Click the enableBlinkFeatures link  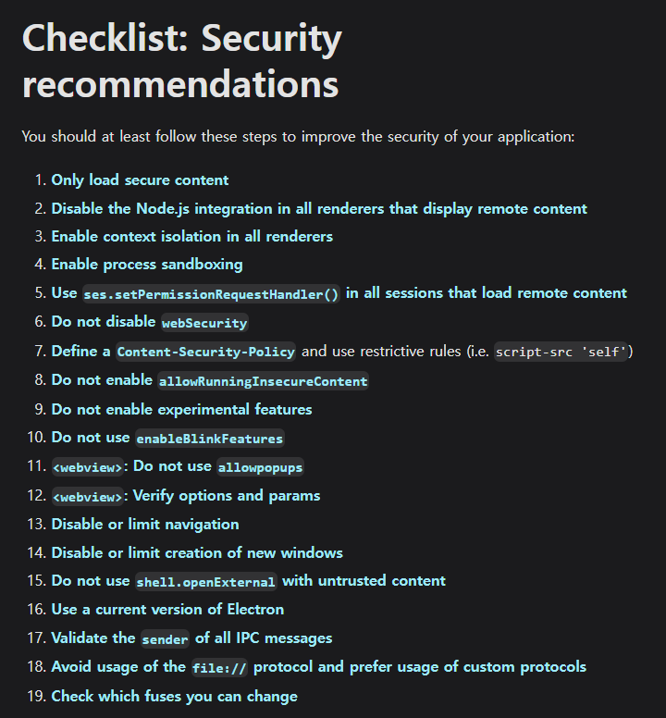coord(210,439)
